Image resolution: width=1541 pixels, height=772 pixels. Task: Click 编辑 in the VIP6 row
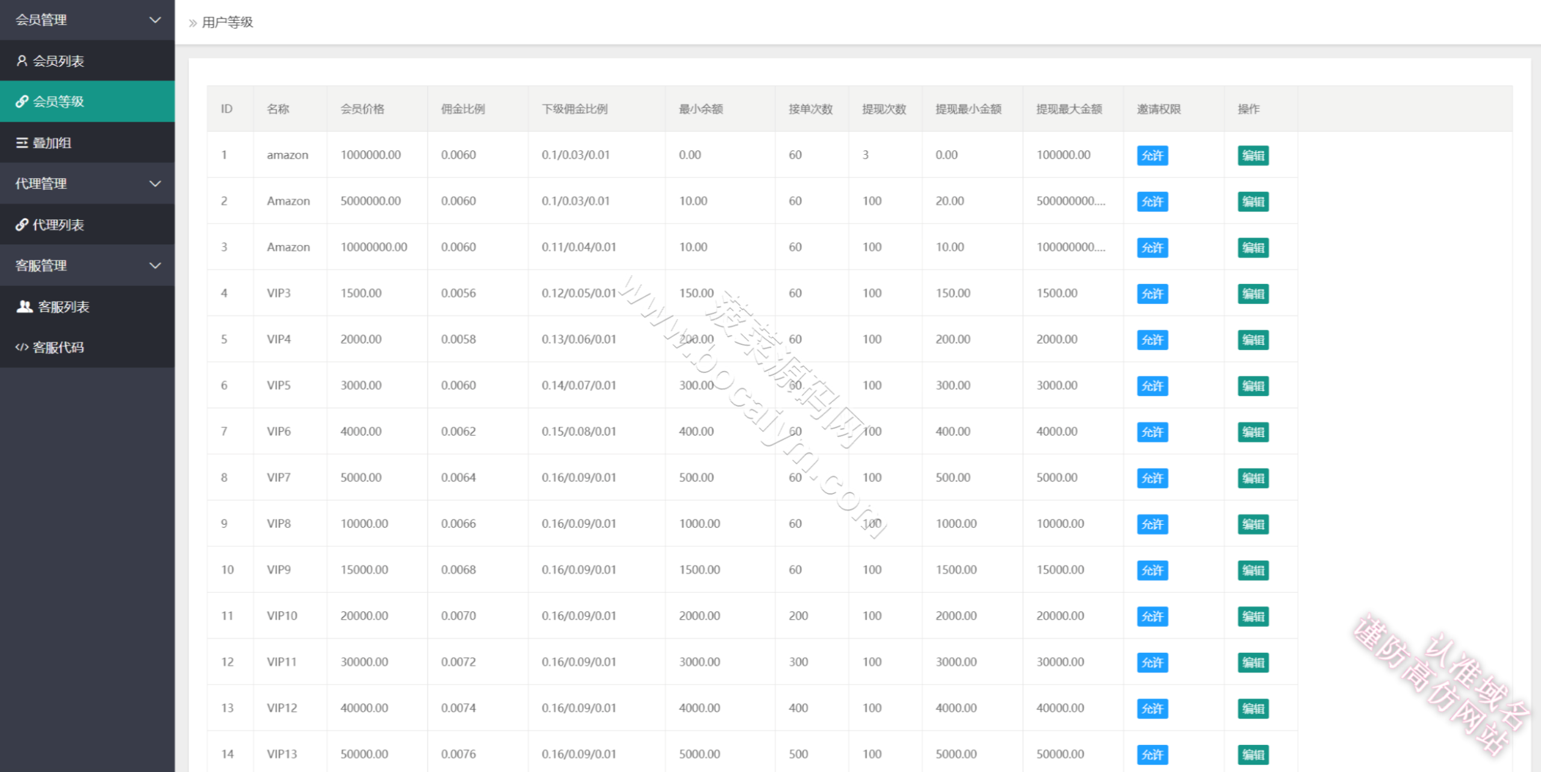[x=1253, y=432]
